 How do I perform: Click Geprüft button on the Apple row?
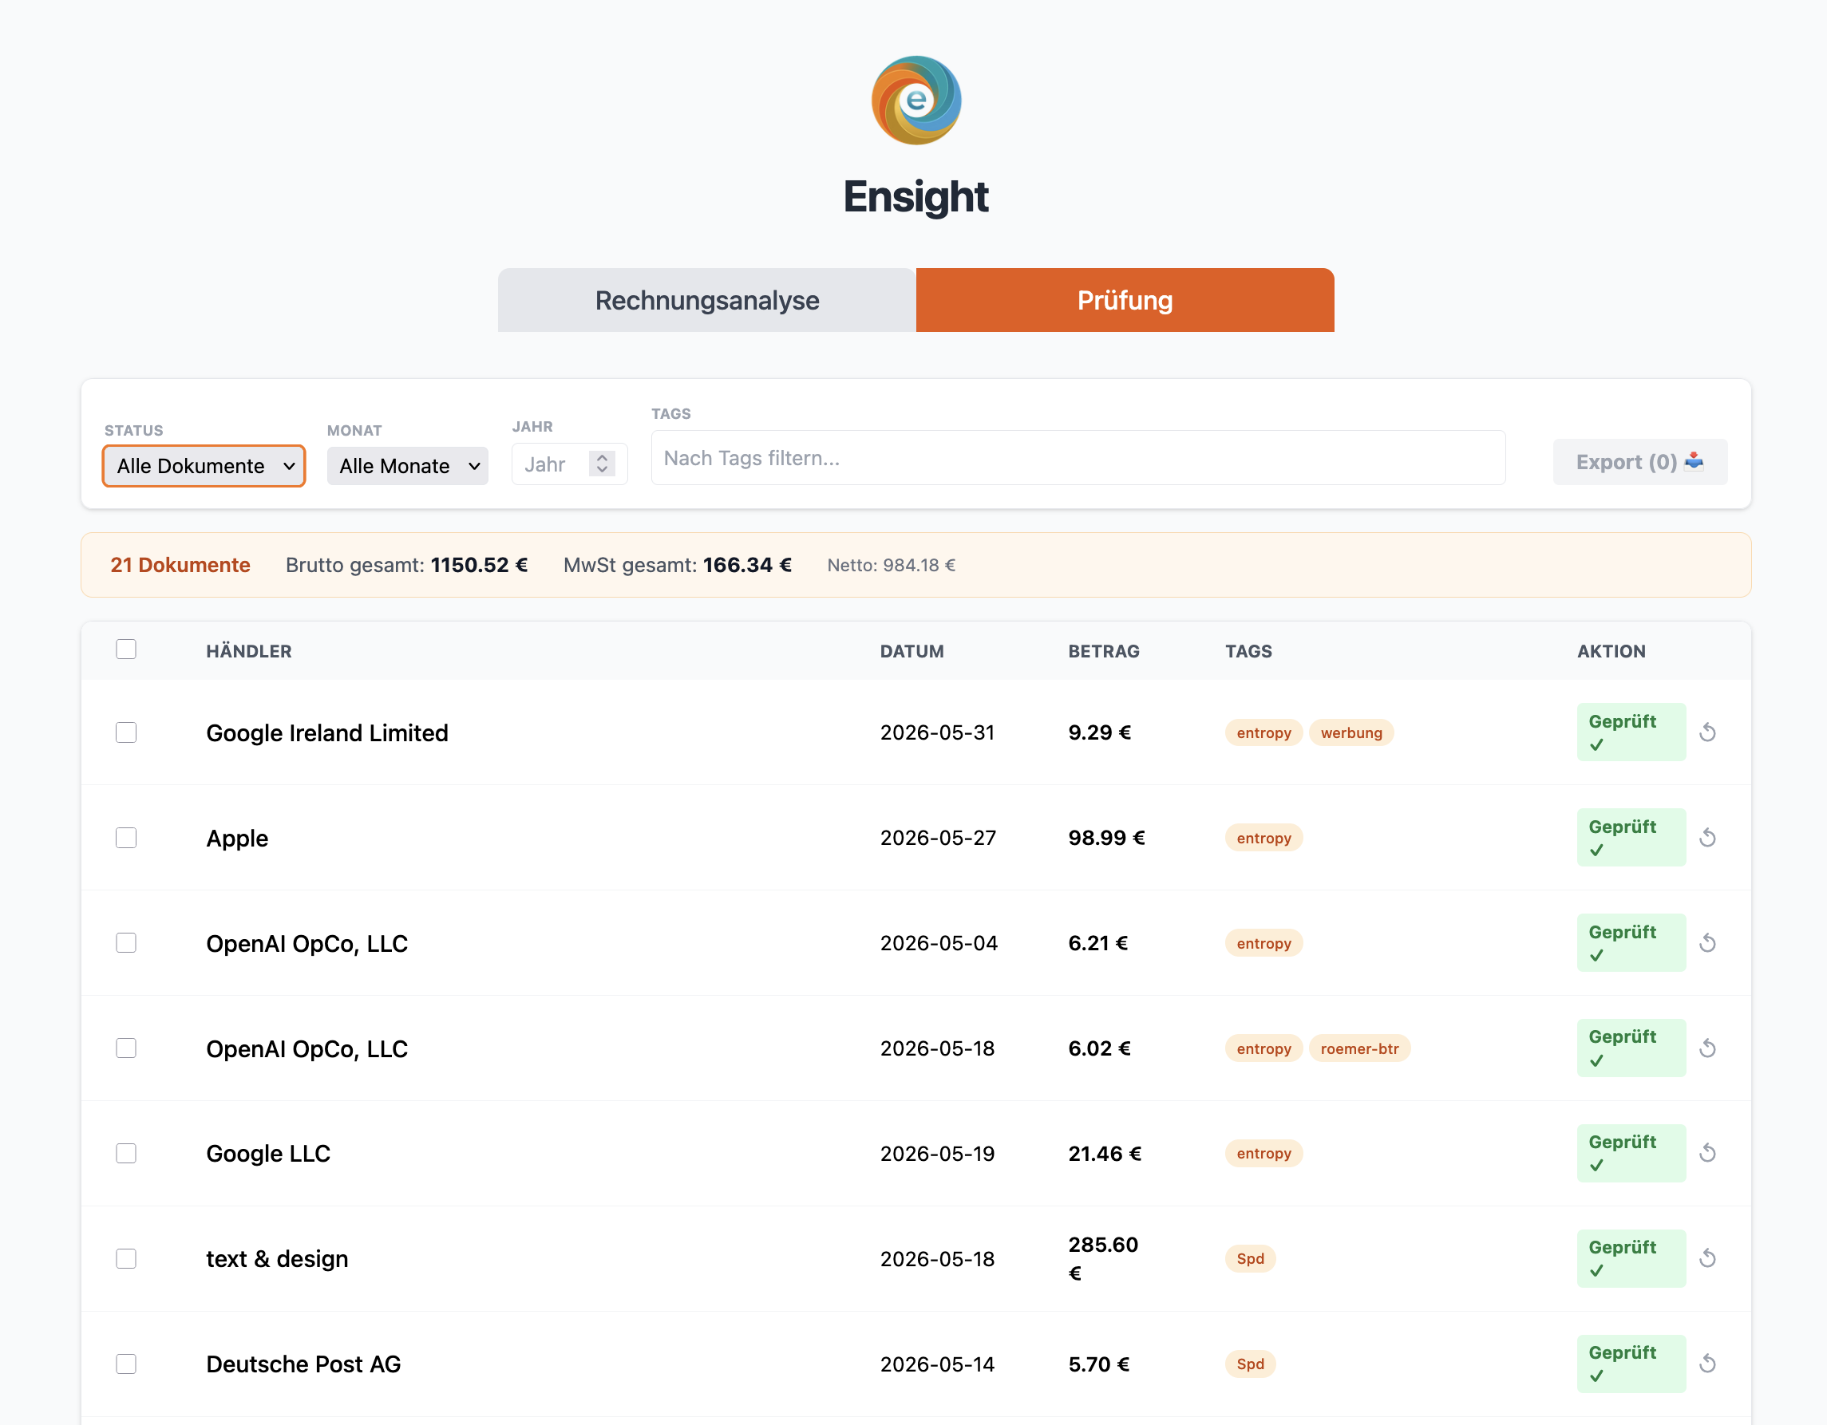click(1631, 837)
